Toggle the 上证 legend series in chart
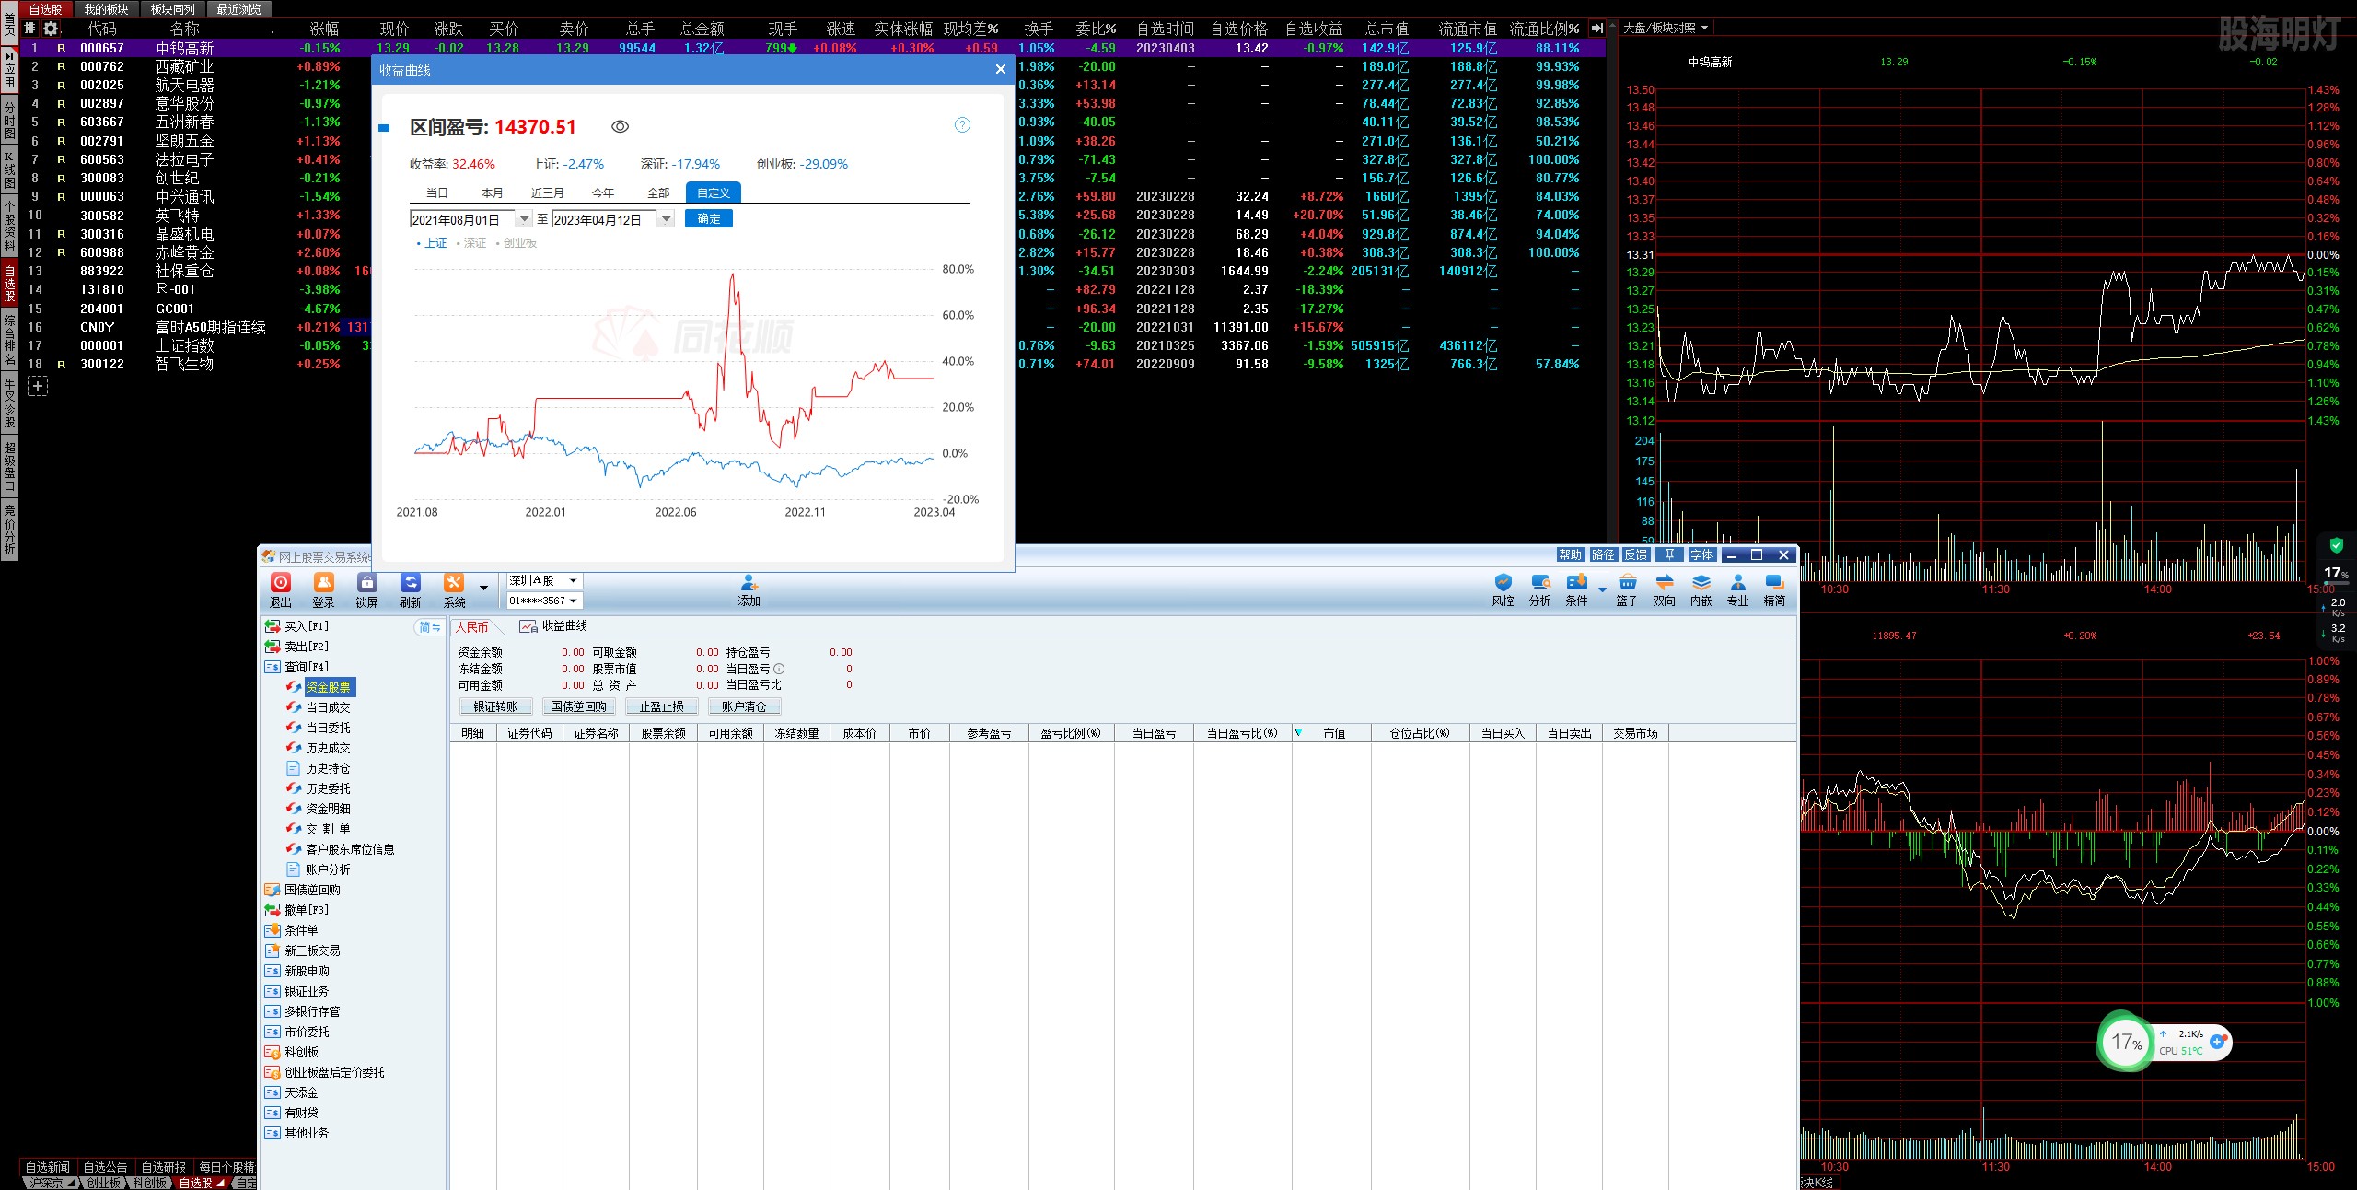Image resolution: width=2357 pixels, height=1190 pixels. (431, 243)
